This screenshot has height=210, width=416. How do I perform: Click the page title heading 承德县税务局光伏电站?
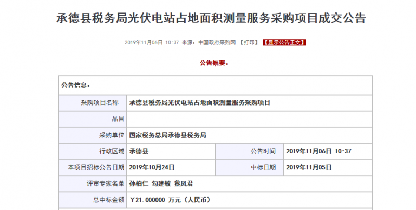[x=208, y=17]
